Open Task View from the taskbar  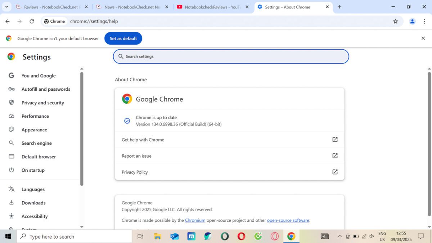click(140, 237)
